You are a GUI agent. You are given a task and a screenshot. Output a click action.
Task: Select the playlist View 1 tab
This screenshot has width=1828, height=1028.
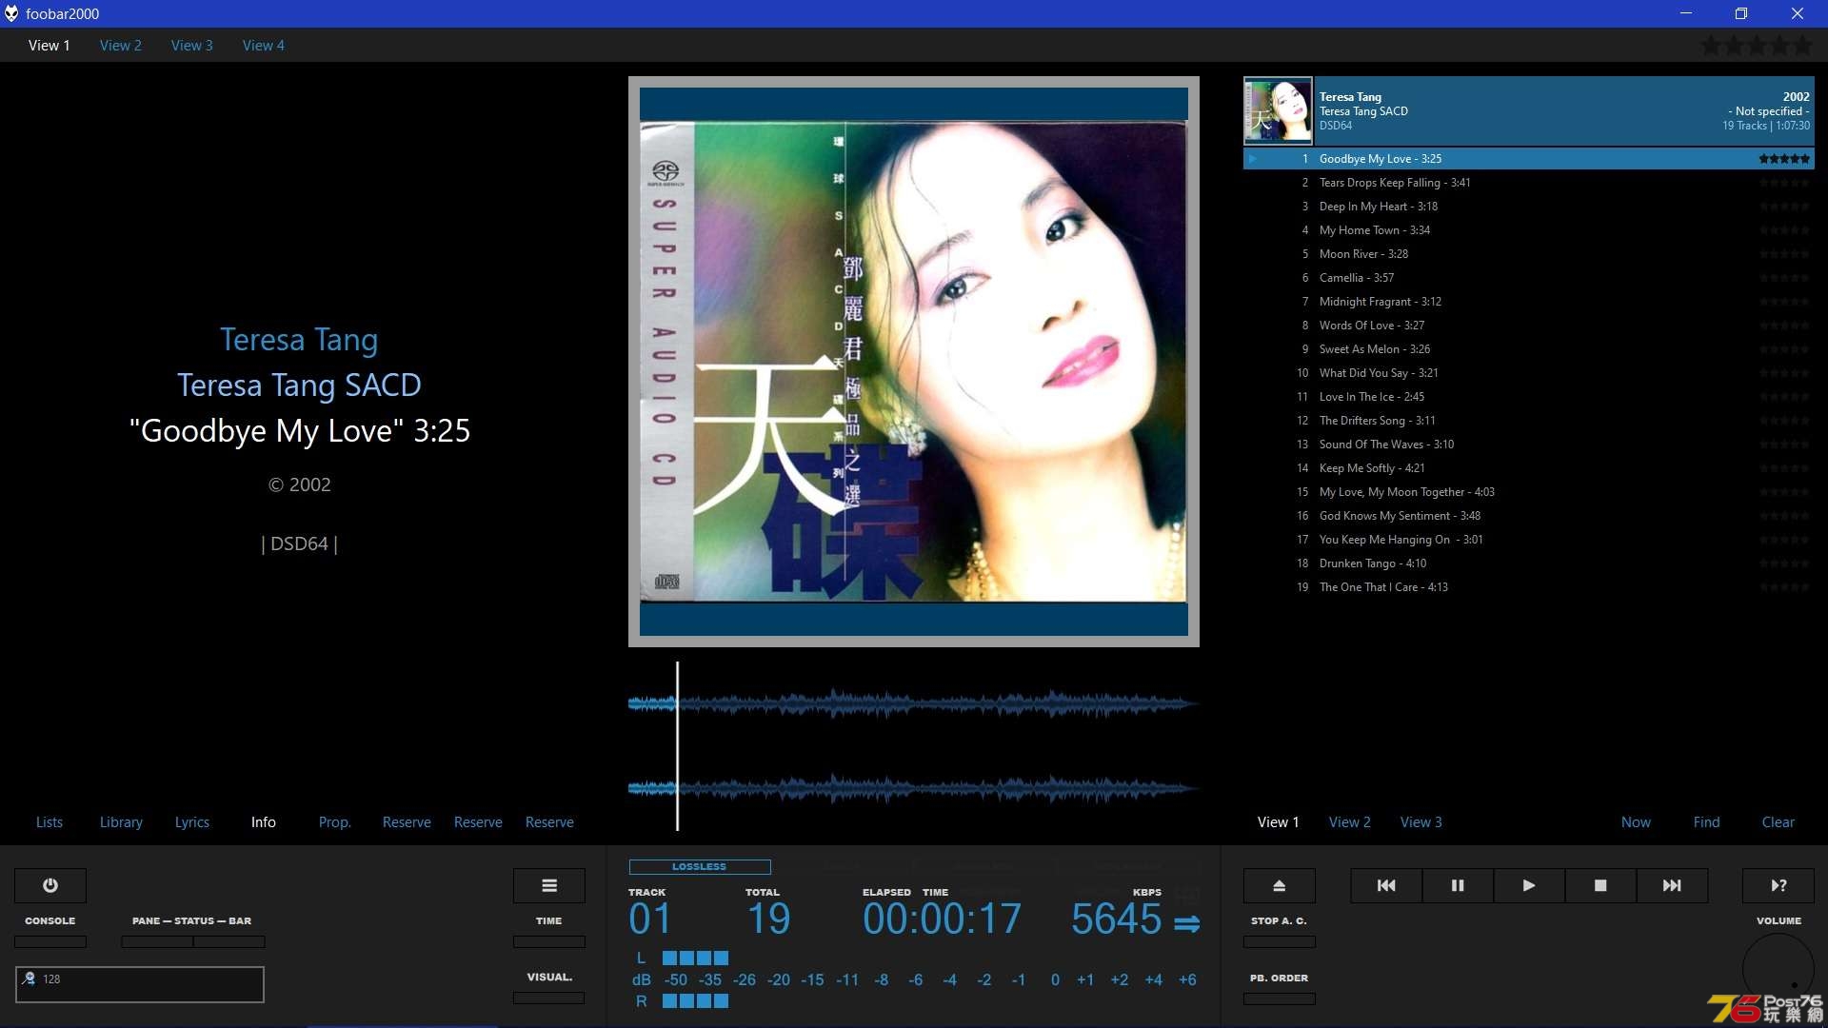(x=1279, y=821)
